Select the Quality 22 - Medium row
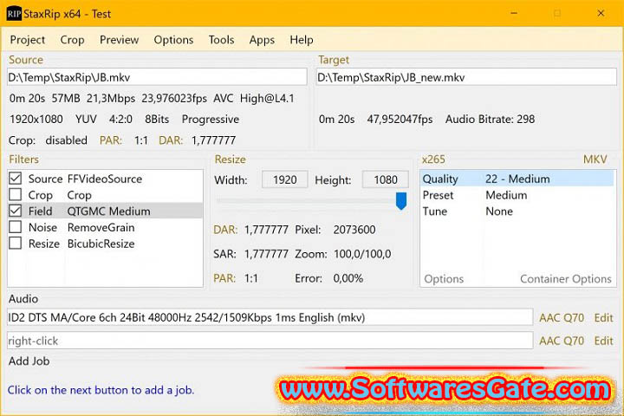Viewport: 624px width, 416px height. tap(517, 179)
